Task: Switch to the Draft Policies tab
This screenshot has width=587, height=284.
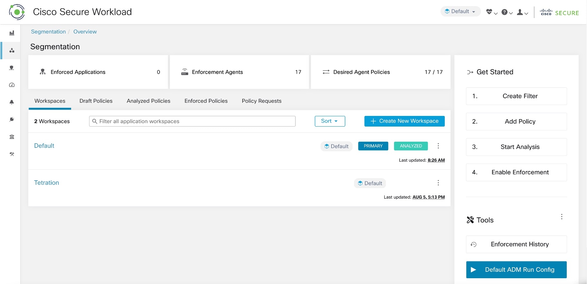Action: coord(96,101)
